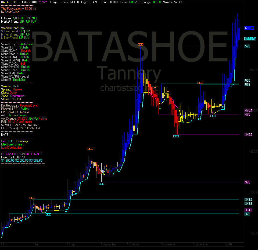Click the by SouthWind credit line
This screenshot has height=250, width=258.
(10, 12)
